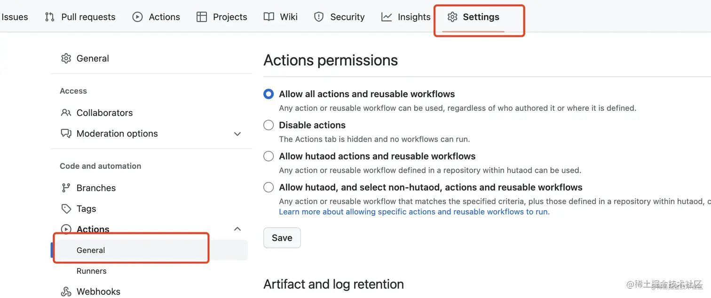Click the Tags icon in sidebar

point(66,208)
